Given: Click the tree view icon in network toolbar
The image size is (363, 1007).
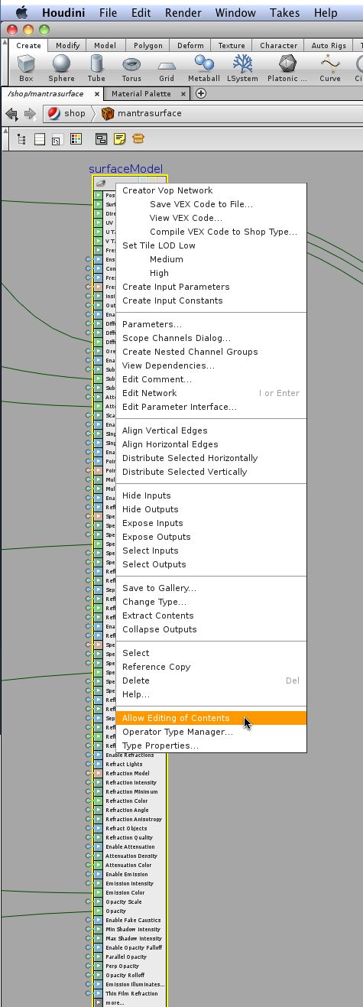Looking at the screenshot, I should click(x=21, y=139).
